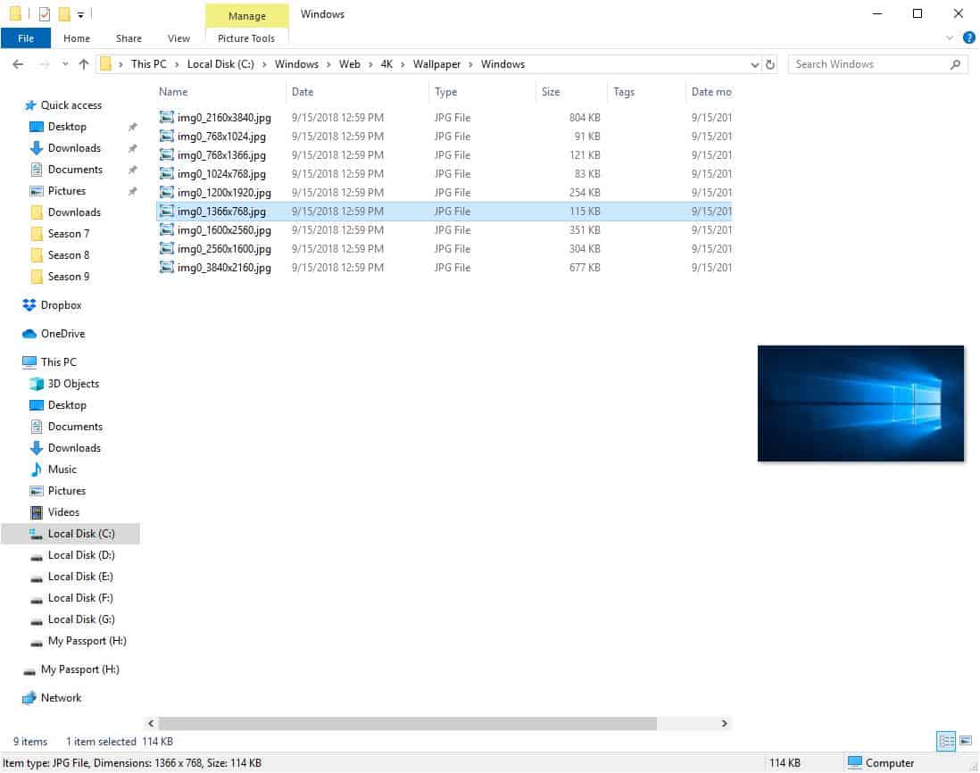Screen dimensions: 980x773
Task: Click the scroll right arrow
Action: click(x=725, y=724)
